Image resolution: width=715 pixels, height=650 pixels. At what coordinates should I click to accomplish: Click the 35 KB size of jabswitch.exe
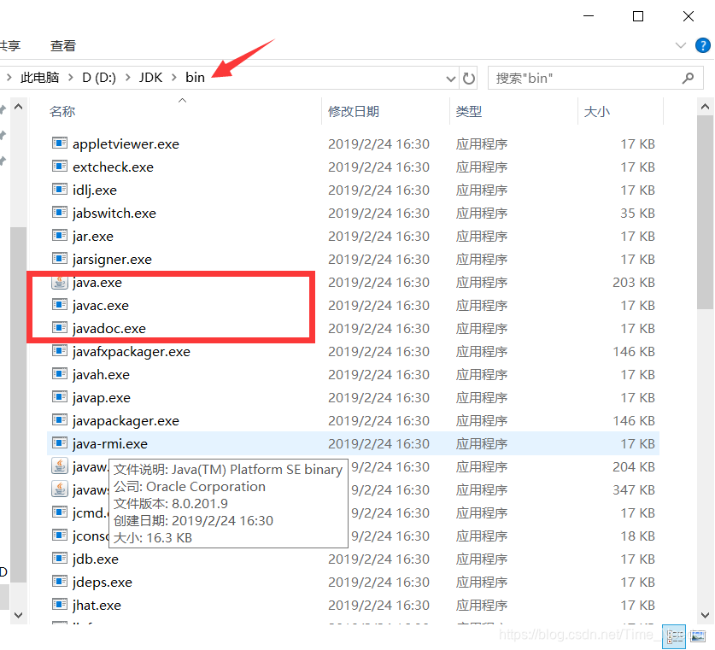pyautogui.click(x=637, y=213)
